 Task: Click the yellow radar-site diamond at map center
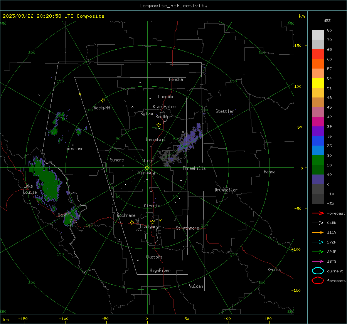click(147, 168)
